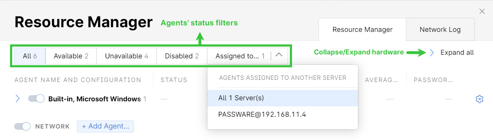Click the + Add Agent button
493x140 pixels.
tap(106, 126)
